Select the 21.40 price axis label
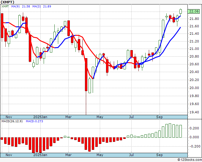The height and width of the screenshot is (162, 202). click(194, 34)
